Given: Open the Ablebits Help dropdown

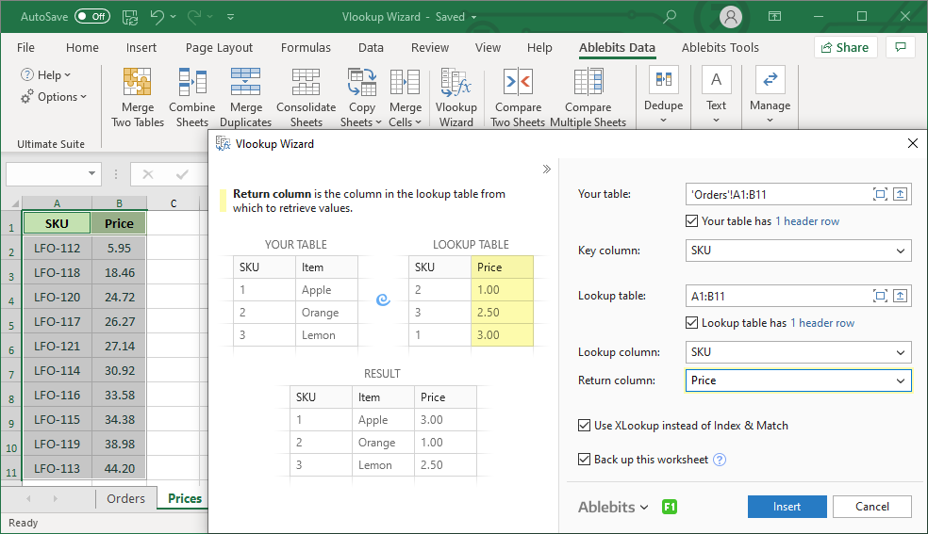Looking at the screenshot, I should [46, 75].
